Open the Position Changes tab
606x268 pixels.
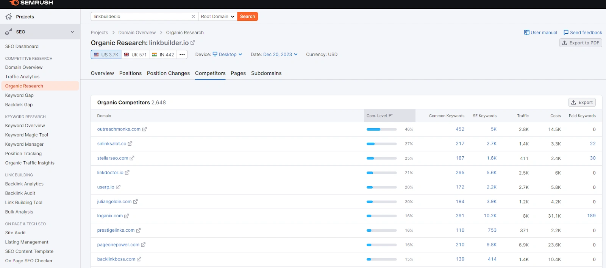[x=168, y=73]
